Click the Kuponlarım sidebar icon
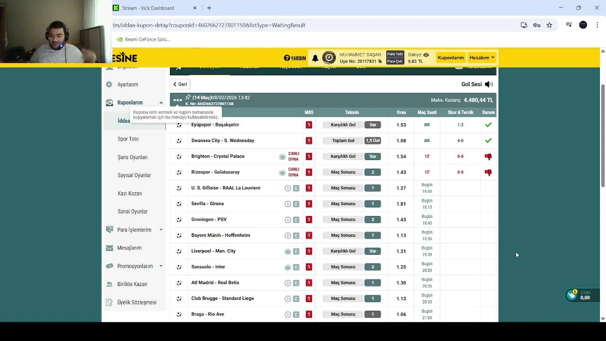Screen dimensions: 606x341 pos(109,102)
